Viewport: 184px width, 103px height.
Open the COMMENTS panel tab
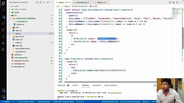tap(97, 85)
